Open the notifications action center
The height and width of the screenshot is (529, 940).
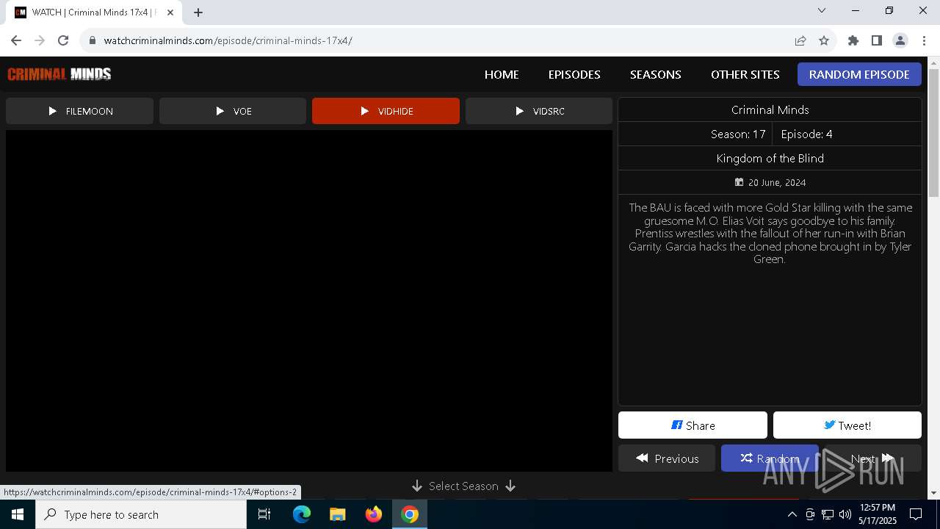[916, 514]
